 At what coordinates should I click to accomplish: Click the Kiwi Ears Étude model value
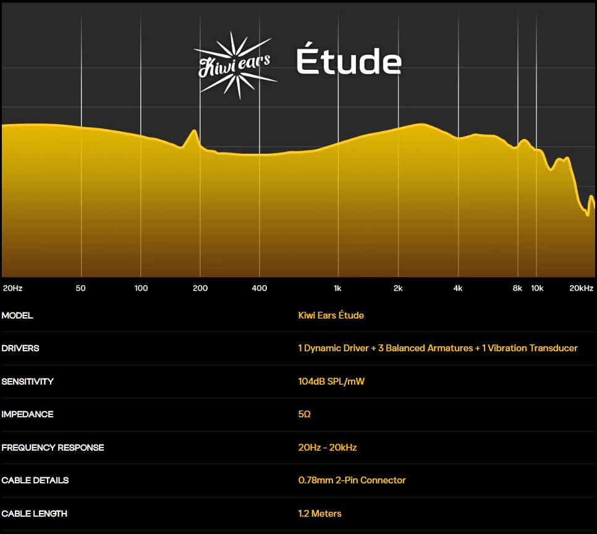tap(331, 315)
